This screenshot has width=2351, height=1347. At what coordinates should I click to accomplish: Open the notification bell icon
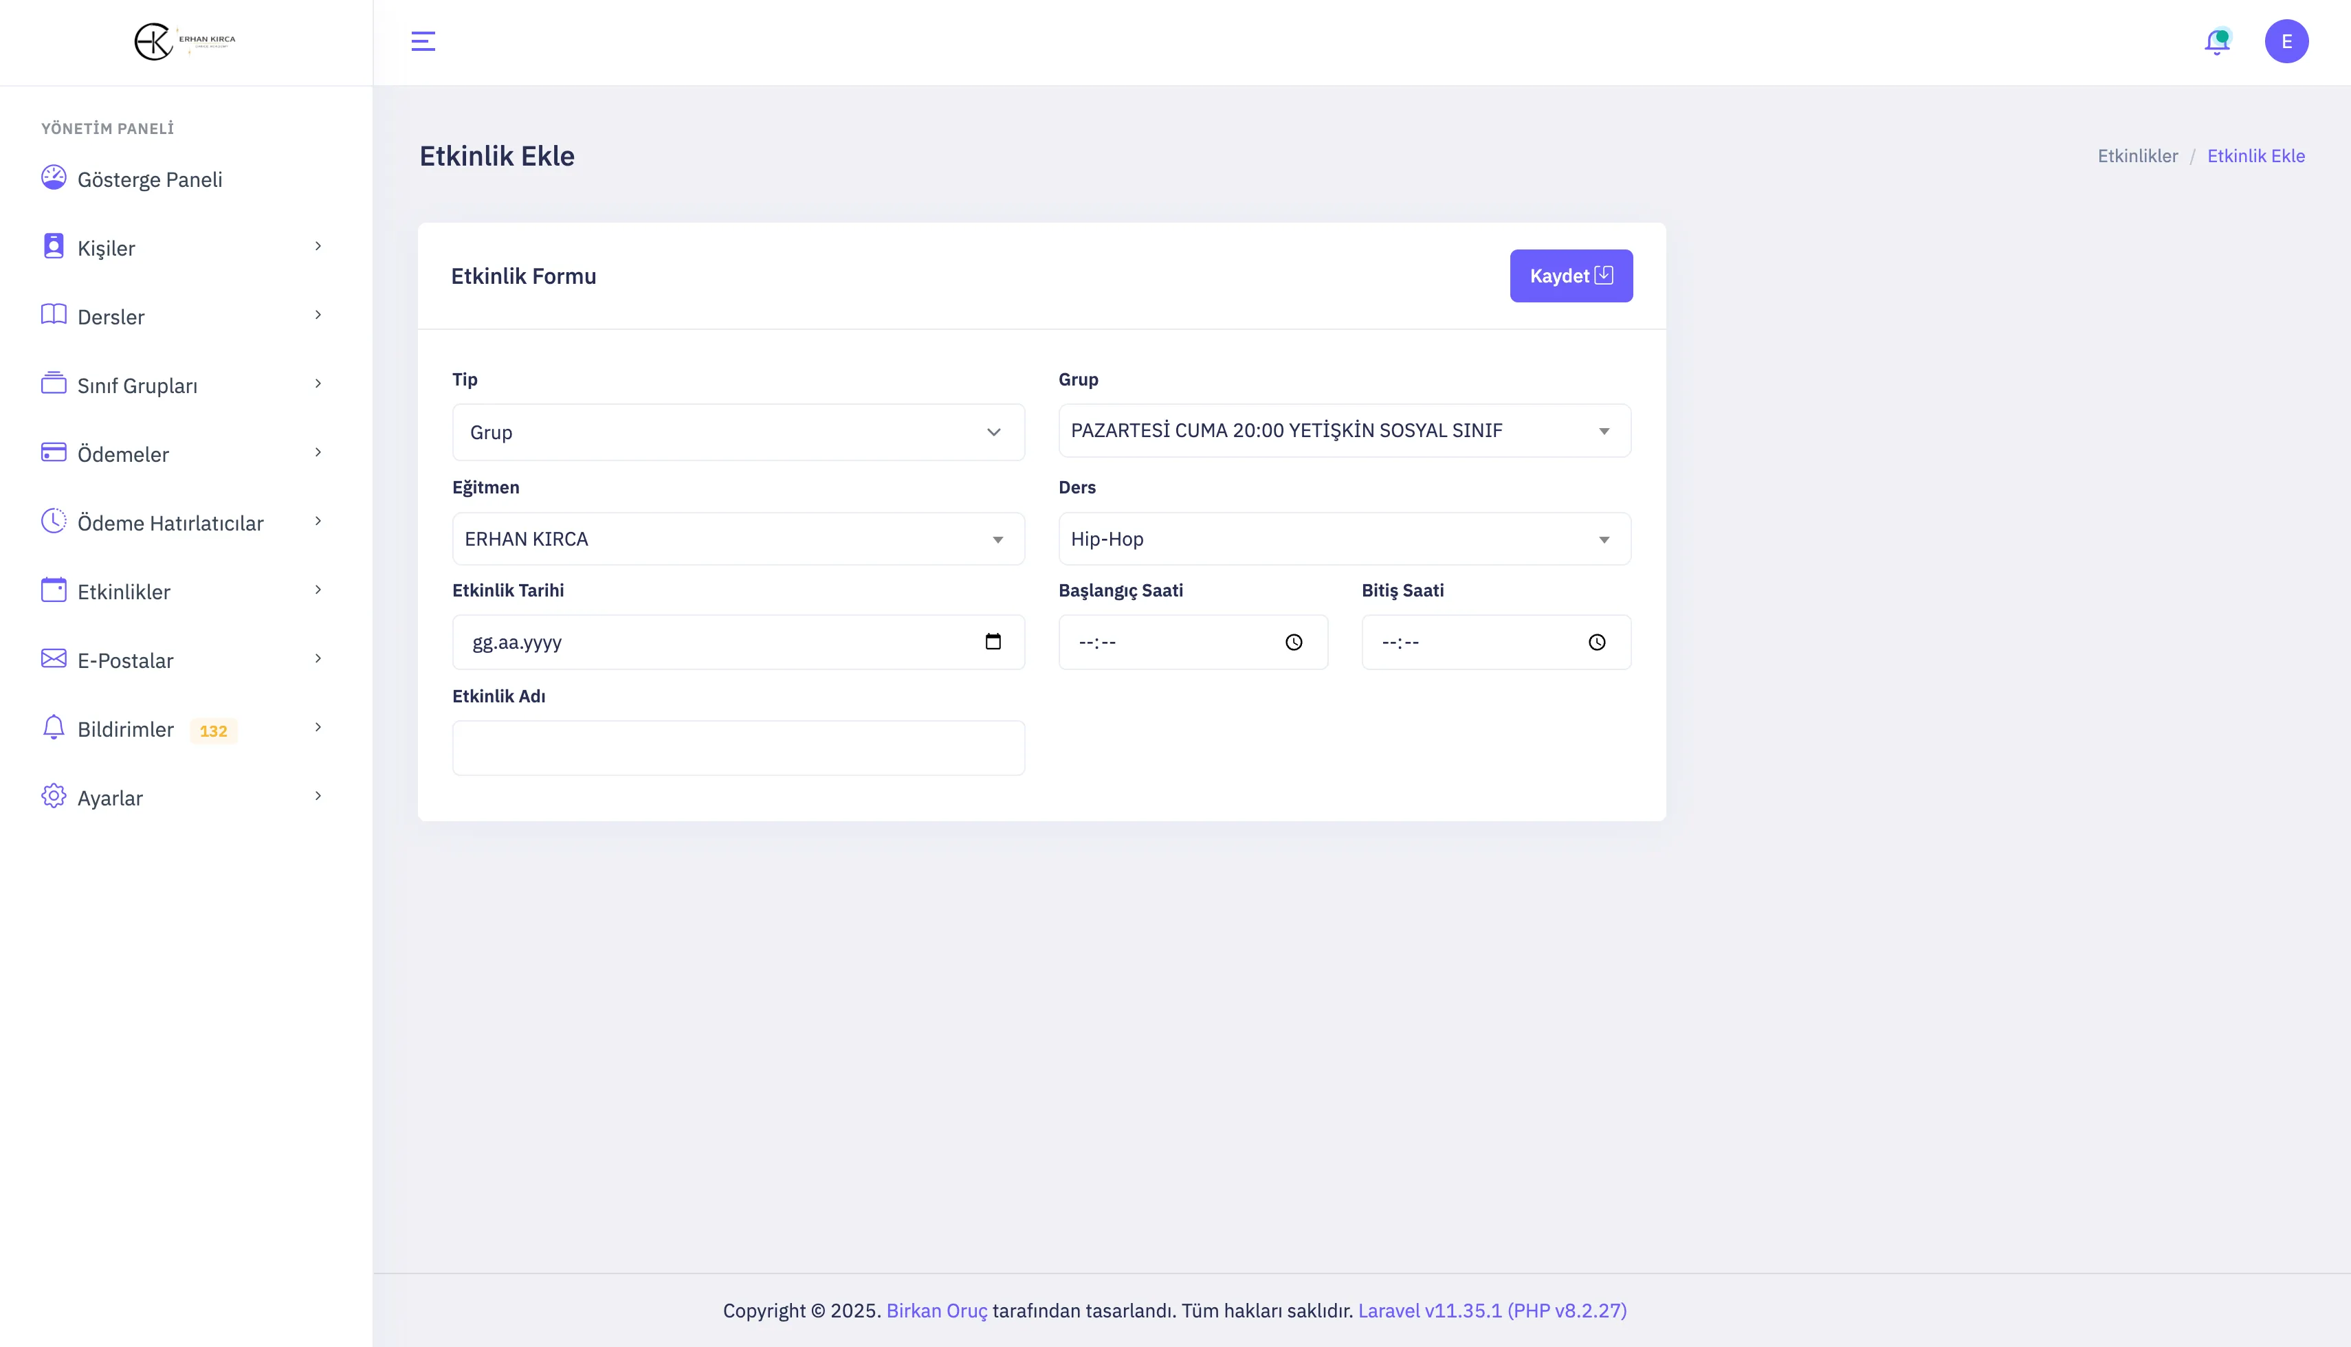pos(2216,42)
